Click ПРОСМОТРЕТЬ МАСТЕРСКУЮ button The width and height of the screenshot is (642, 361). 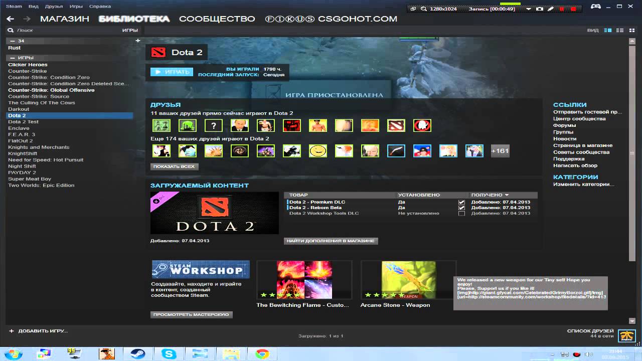coord(192,314)
